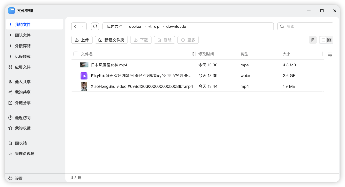Change the sort order using the descending-sort icon
Screen dimensions: 345x187
coord(312,40)
